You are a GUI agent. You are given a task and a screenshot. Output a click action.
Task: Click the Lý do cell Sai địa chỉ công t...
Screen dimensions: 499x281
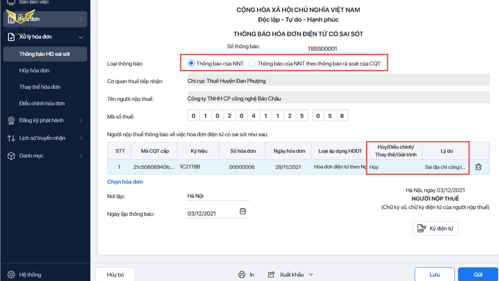pos(445,167)
